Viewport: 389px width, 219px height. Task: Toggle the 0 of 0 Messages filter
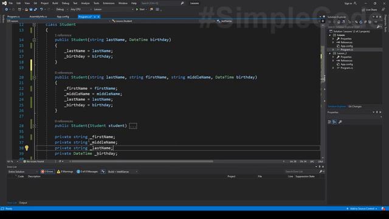coord(87,172)
